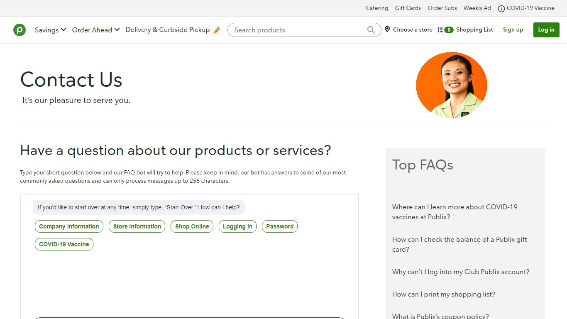Click the search magnifier icon
Screen dimensions: 567x319
click(x=371, y=30)
